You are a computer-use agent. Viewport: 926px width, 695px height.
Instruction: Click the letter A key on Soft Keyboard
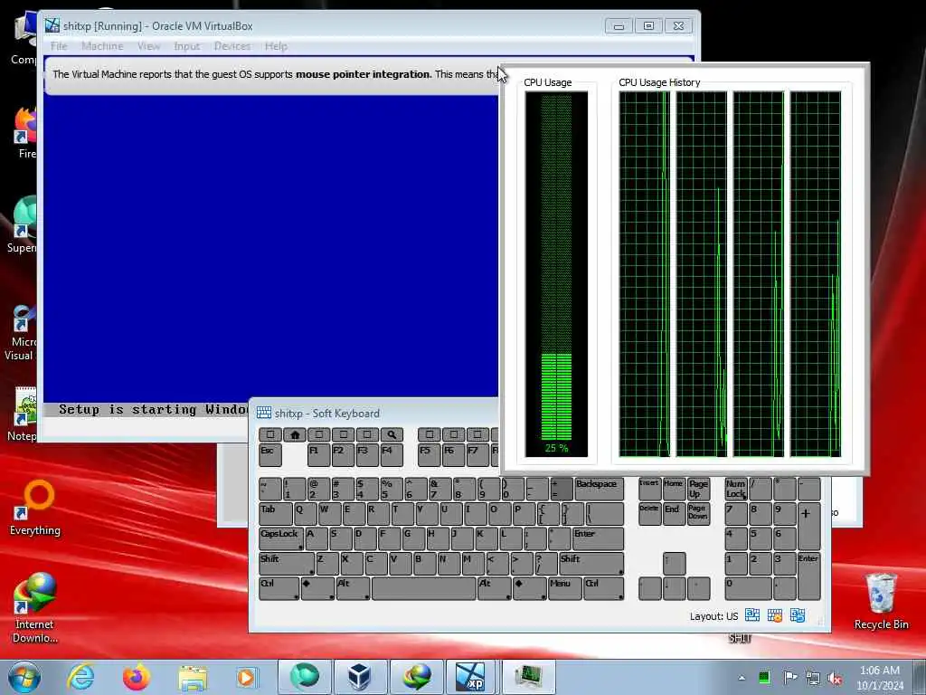[x=317, y=539]
